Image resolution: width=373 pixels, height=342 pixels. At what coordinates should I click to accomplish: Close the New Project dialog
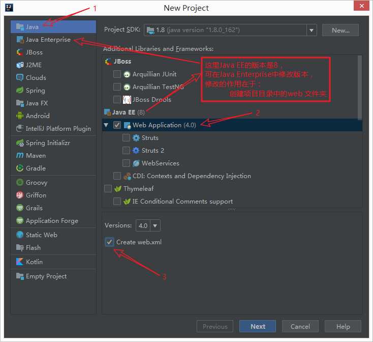[x=362, y=6]
